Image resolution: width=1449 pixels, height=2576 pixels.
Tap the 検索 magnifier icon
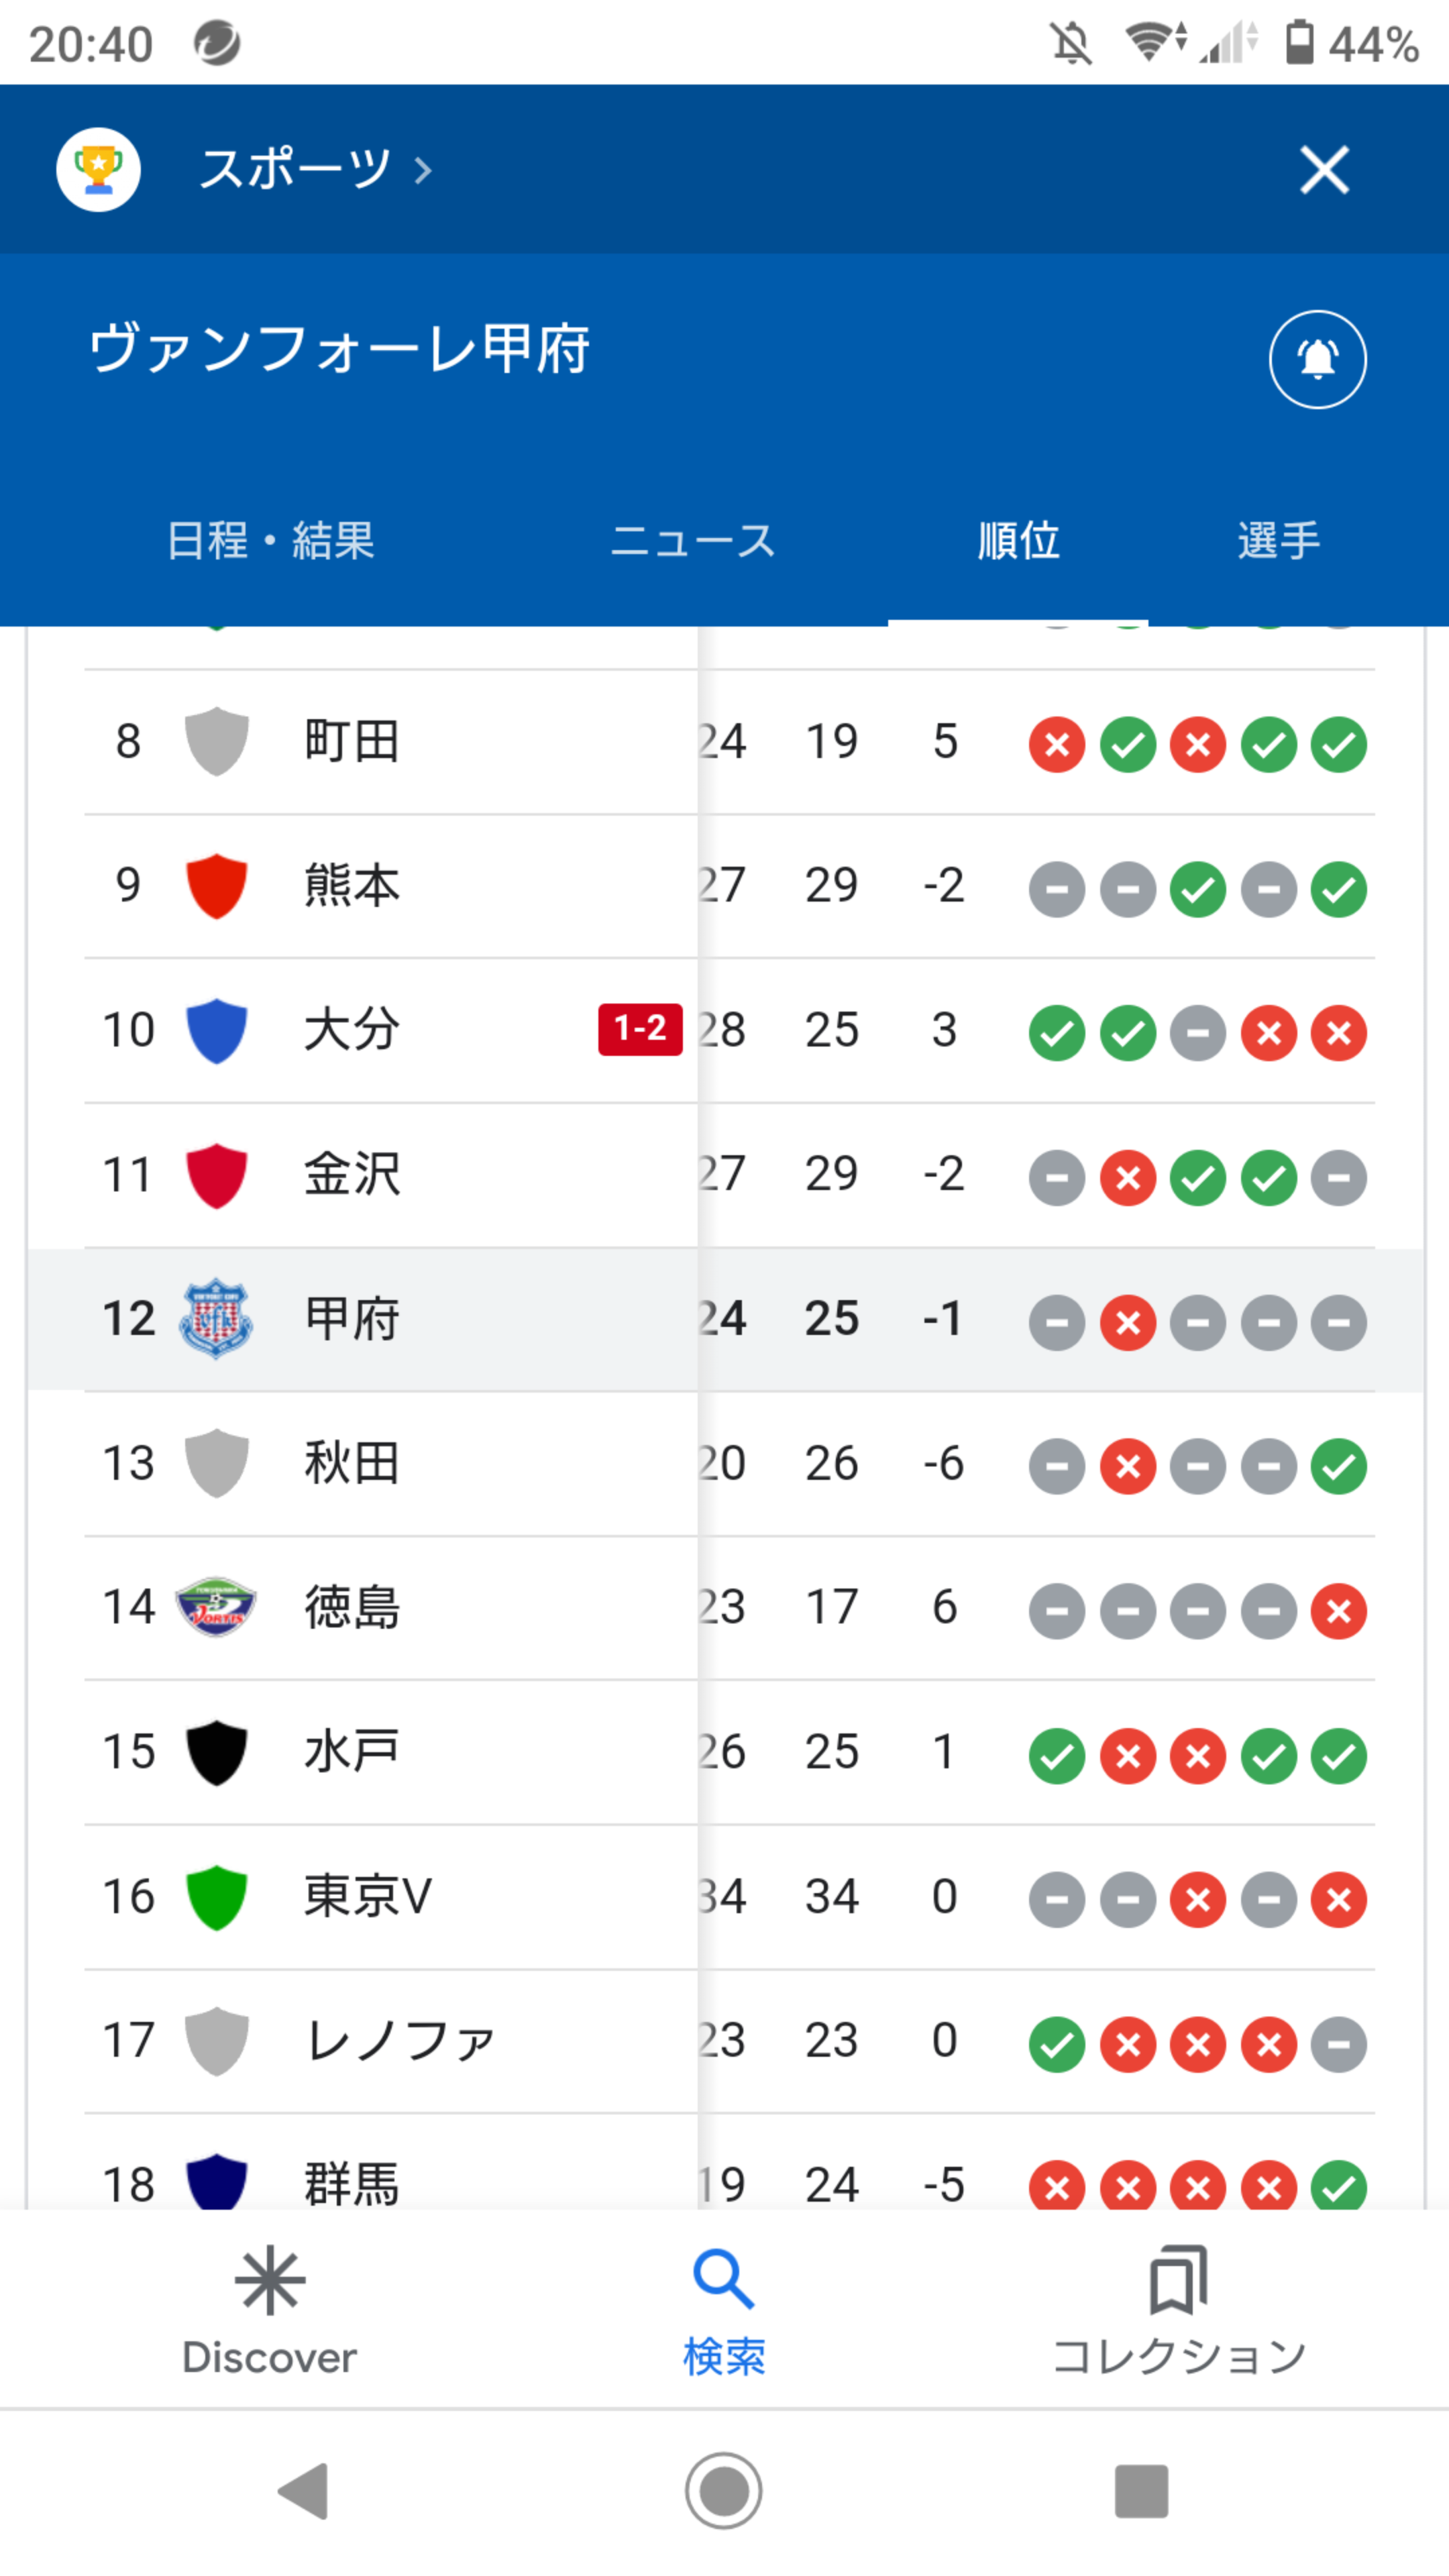coord(724,2279)
